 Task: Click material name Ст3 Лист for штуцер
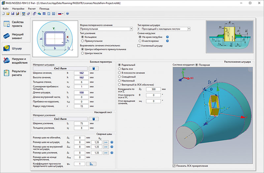(60, 69)
